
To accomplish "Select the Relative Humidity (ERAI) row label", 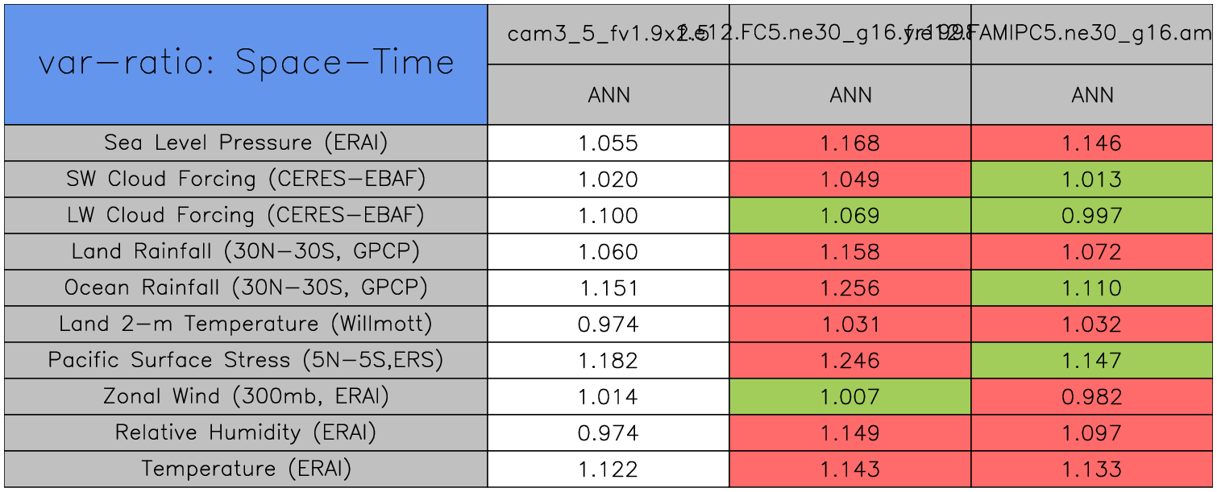I will tap(246, 433).
